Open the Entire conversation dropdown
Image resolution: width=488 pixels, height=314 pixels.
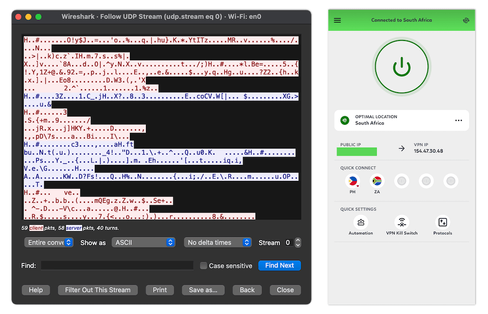click(49, 242)
